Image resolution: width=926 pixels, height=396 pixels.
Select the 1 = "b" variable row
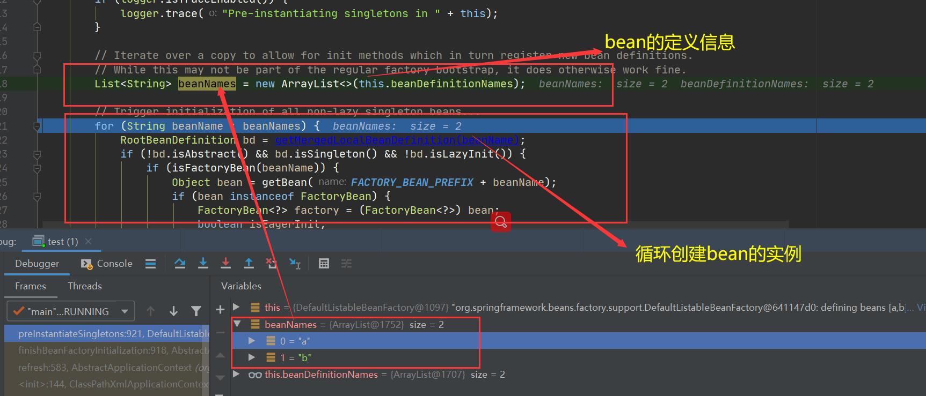click(x=579, y=357)
